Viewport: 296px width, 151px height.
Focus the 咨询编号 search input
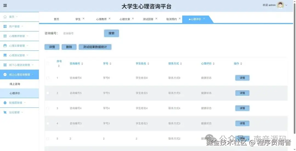pyautogui.click(x=81, y=33)
